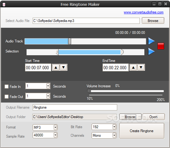The height and width of the screenshot is (148, 170).
Task: Open the Bit Rate dropdown showing 192
Action: 114,127
